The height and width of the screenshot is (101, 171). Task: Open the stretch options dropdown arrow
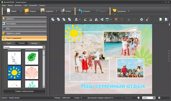111,19
